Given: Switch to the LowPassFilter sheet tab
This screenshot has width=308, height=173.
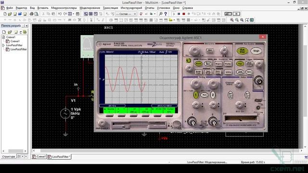Looking at the screenshot, I should (x=59, y=157).
